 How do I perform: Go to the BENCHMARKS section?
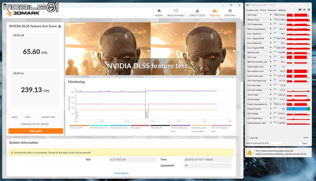(176, 13)
